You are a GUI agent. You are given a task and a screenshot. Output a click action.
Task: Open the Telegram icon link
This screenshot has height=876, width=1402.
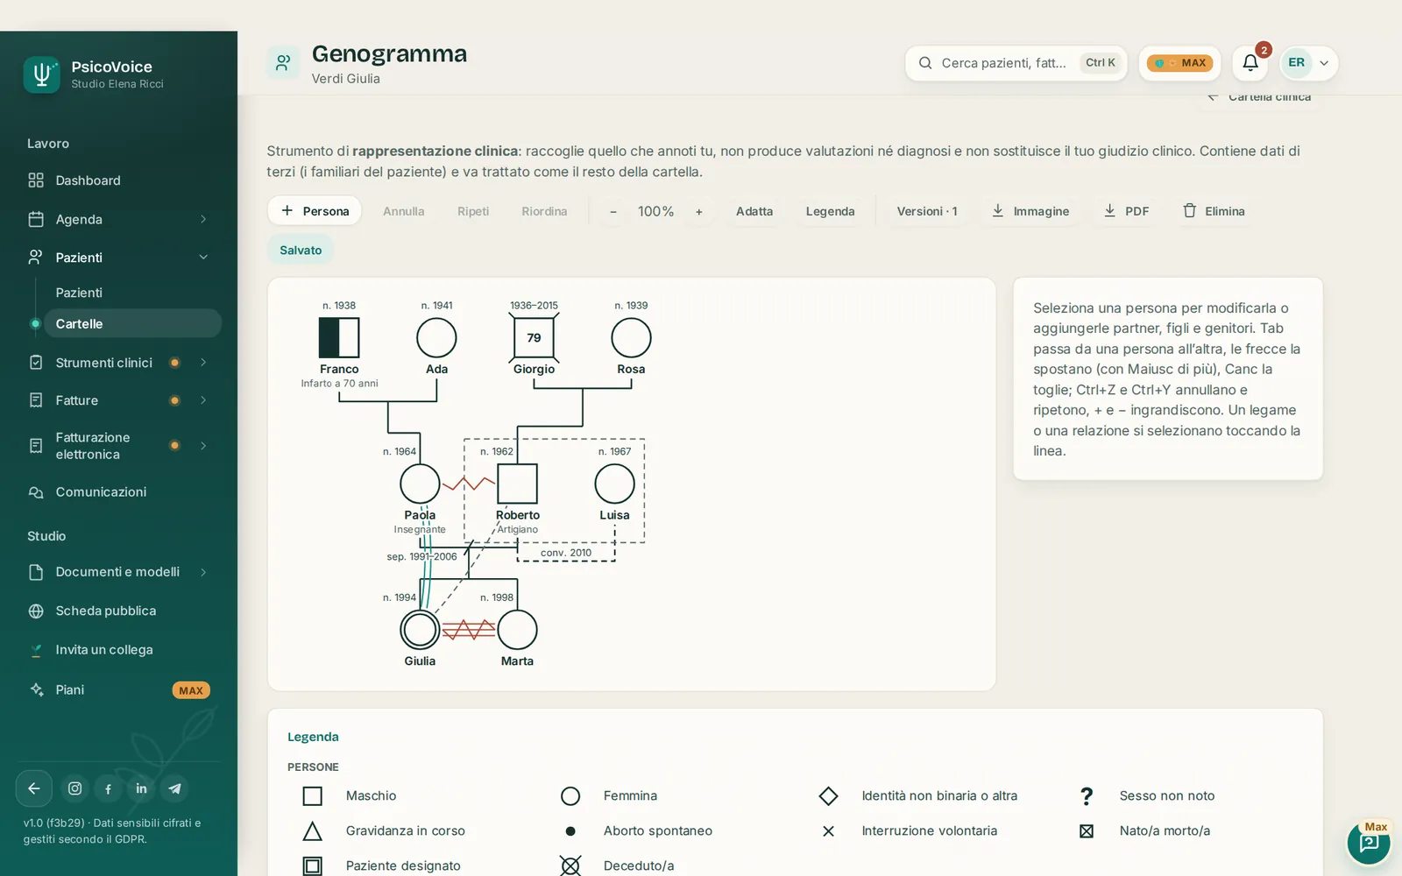coord(174,788)
